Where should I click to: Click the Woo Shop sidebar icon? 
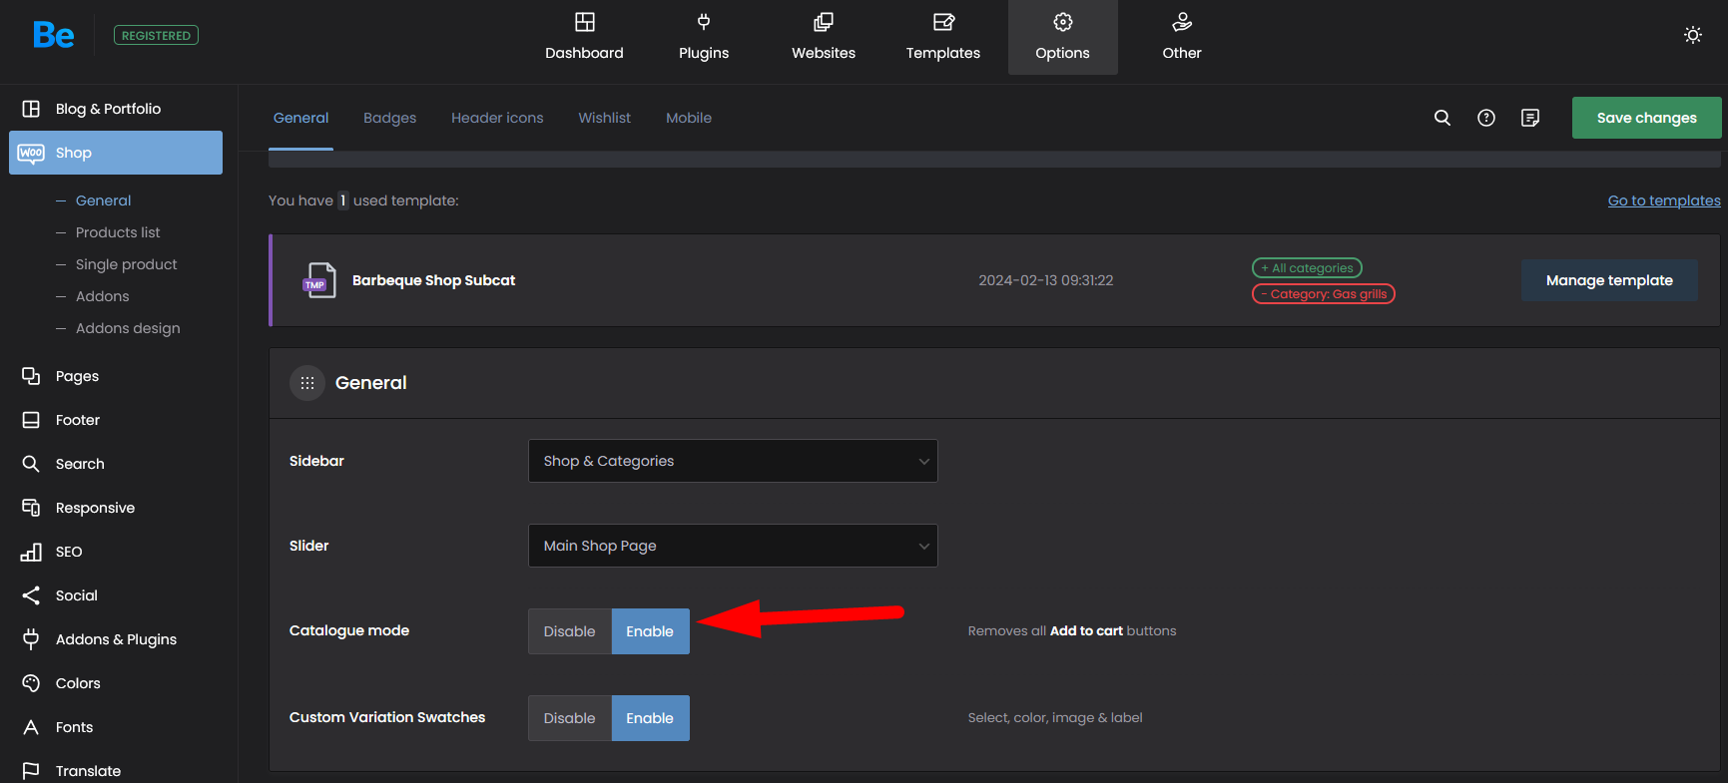click(x=31, y=153)
